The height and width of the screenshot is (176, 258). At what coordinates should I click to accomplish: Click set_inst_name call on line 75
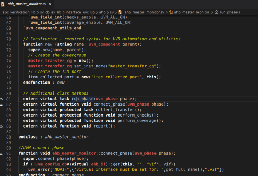[90, 66]
